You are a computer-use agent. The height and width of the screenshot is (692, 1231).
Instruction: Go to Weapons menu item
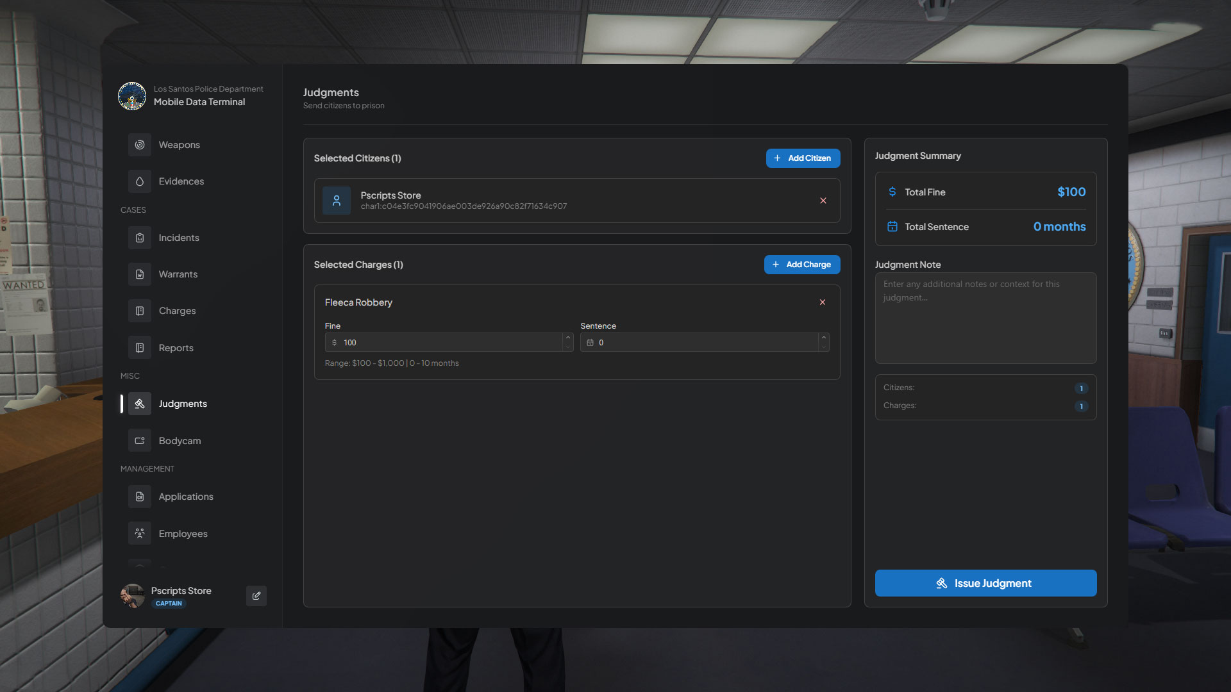tap(180, 145)
